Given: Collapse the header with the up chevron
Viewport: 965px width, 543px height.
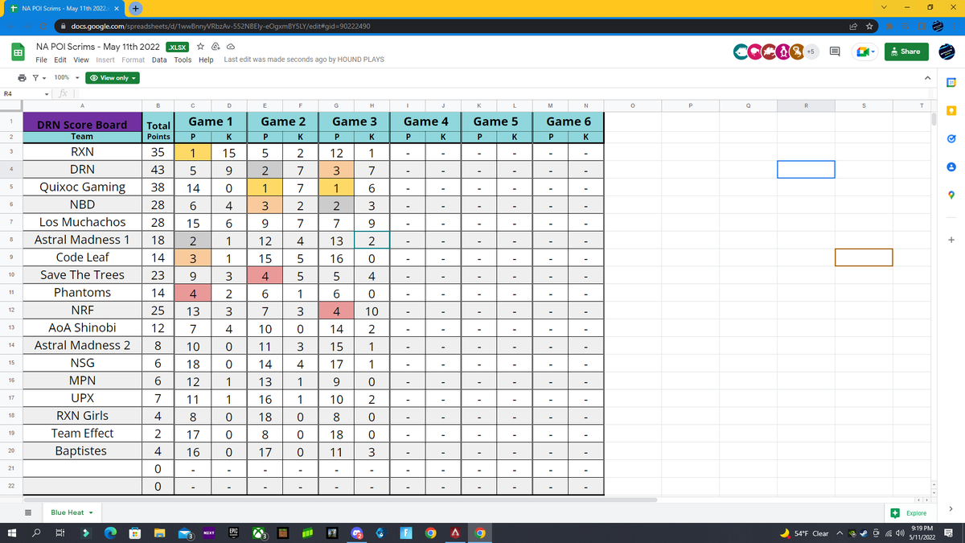Looking at the screenshot, I should point(928,78).
